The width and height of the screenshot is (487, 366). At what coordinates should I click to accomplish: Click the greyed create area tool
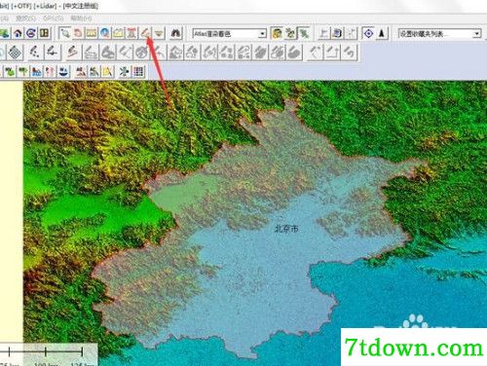click(107, 53)
